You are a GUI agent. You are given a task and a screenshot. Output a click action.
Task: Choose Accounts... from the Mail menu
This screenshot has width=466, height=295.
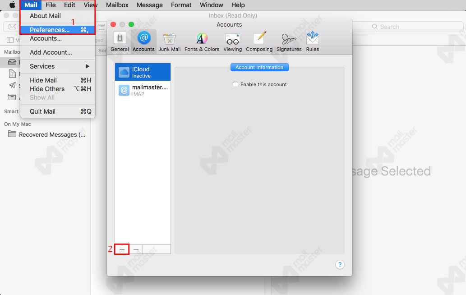(x=58, y=39)
